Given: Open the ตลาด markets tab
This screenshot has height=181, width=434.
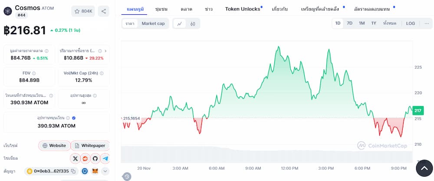Looking at the screenshot, I should pos(187,9).
